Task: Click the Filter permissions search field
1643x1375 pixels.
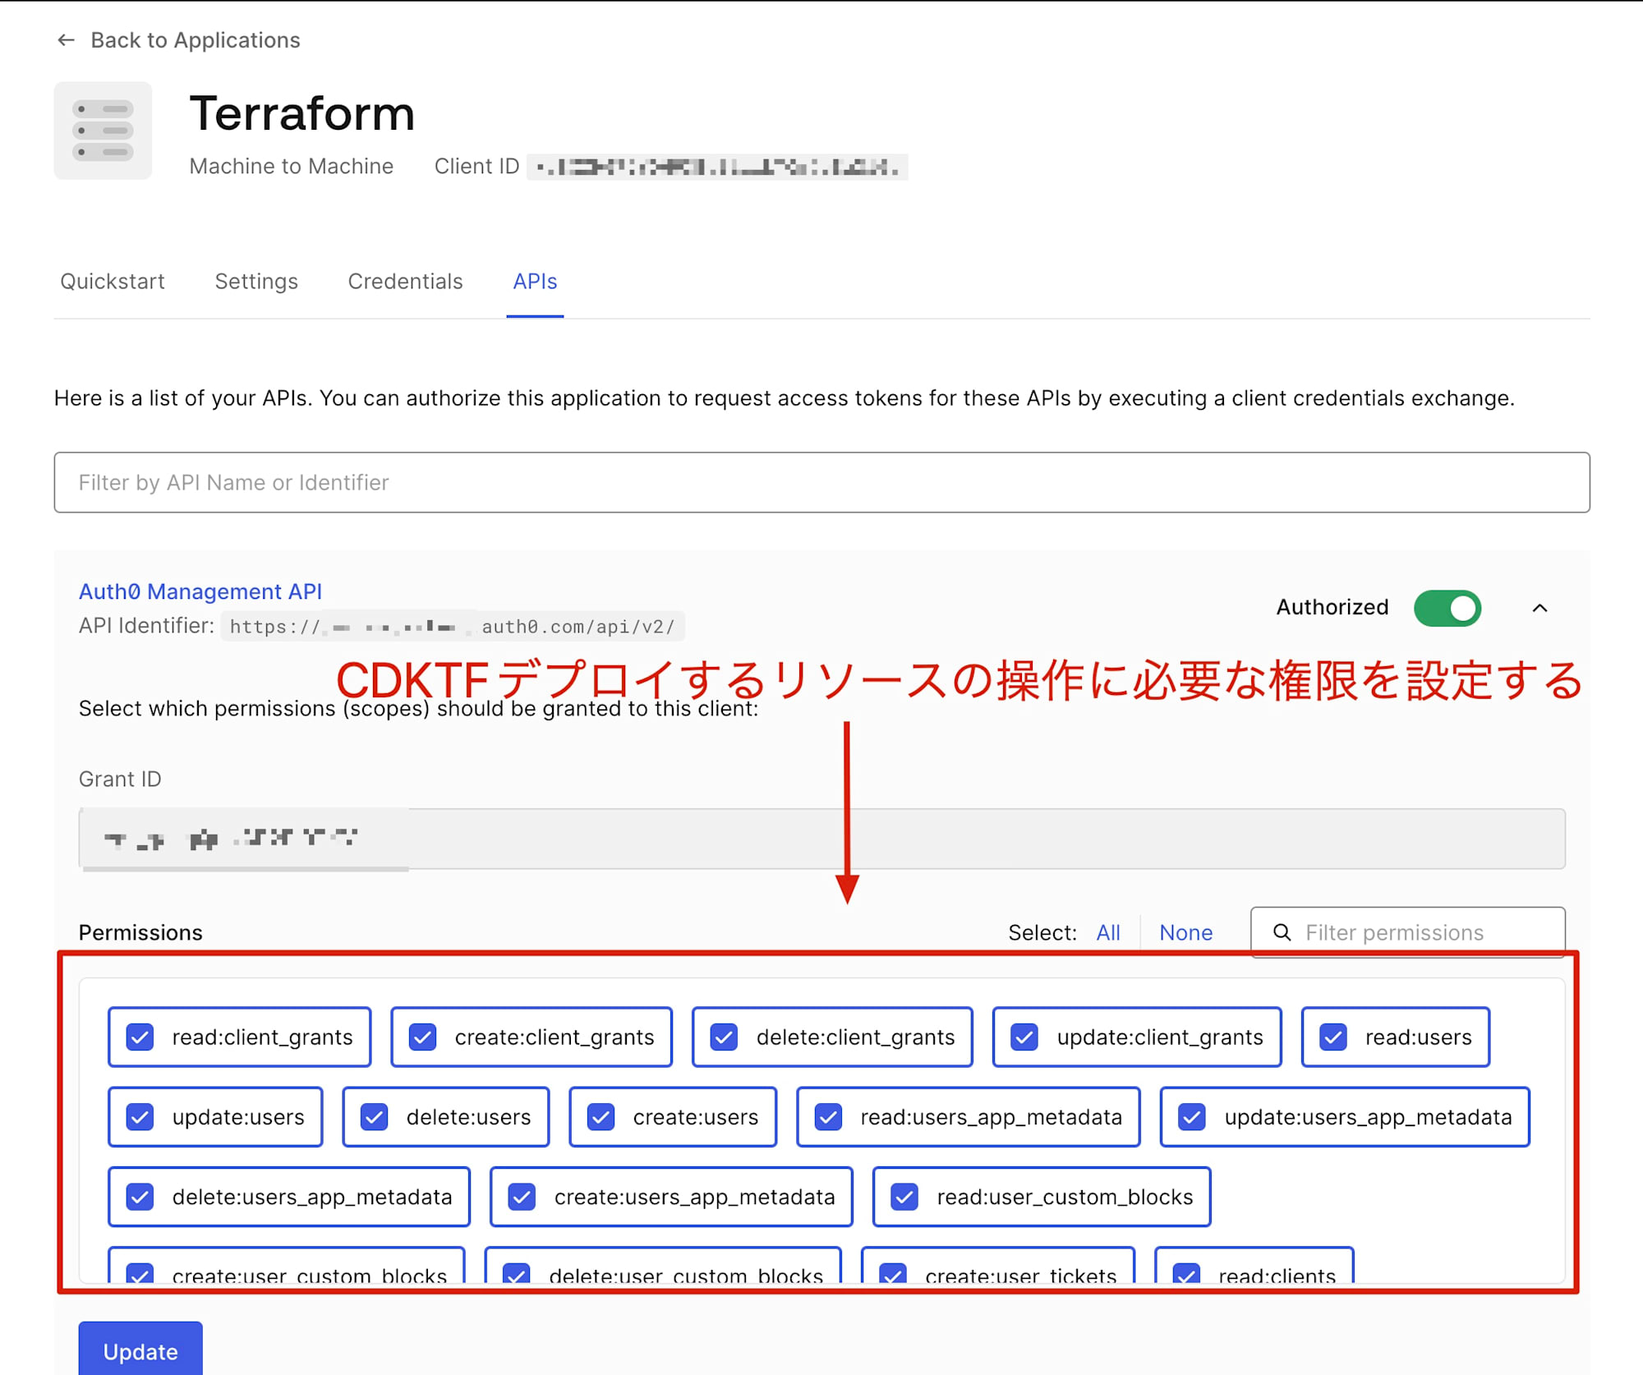Action: coord(1408,932)
